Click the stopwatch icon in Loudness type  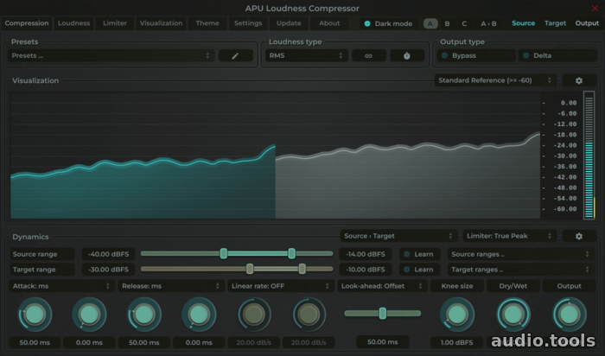[407, 55]
